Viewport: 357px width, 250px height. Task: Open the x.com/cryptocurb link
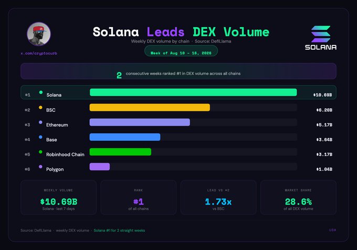point(39,53)
